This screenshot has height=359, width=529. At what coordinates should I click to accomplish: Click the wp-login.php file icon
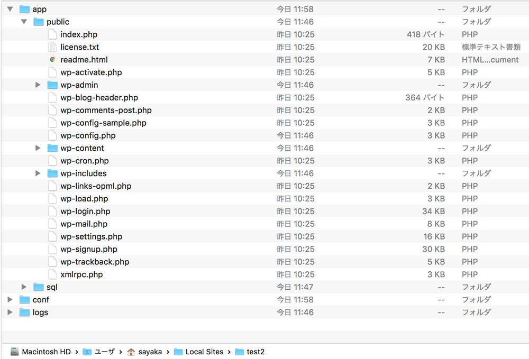[x=52, y=211]
